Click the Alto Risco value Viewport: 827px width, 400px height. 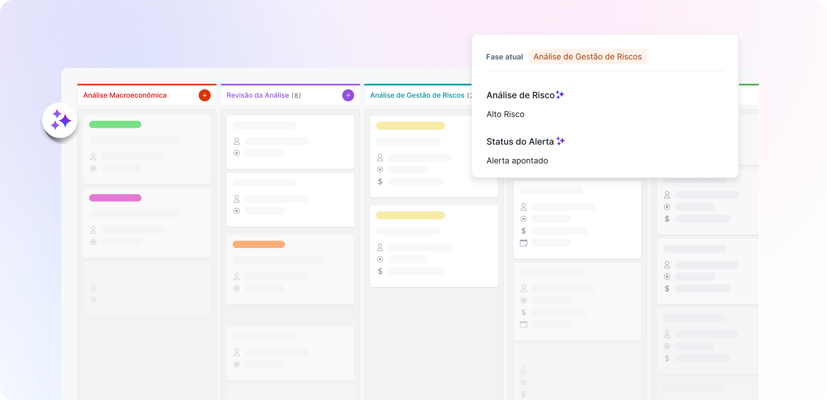tap(505, 114)
